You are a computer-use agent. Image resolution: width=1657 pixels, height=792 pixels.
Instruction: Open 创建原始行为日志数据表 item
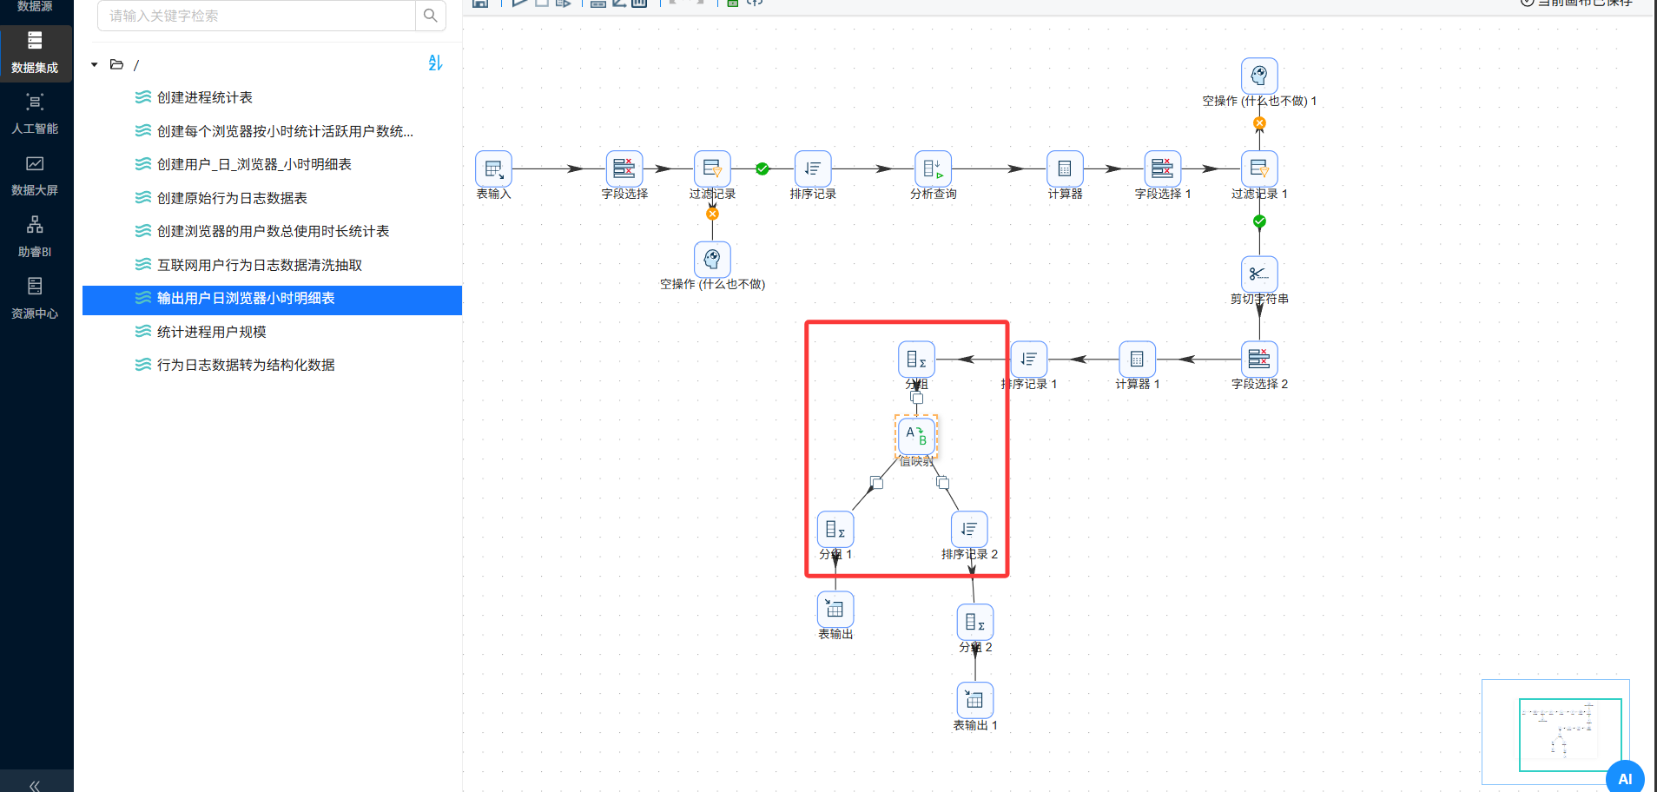point(232,198)
